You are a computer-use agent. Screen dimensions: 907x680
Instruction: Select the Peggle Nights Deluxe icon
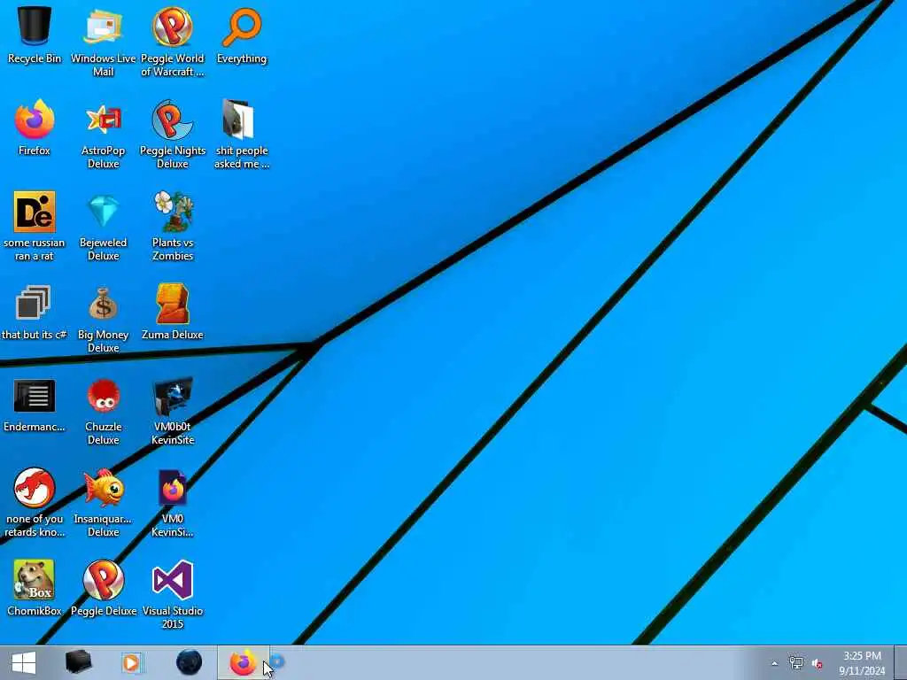[173, 135]
